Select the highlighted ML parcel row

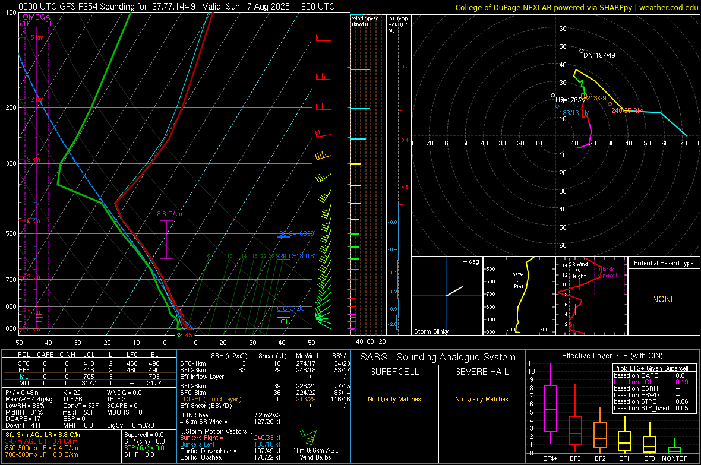(89, 377)
